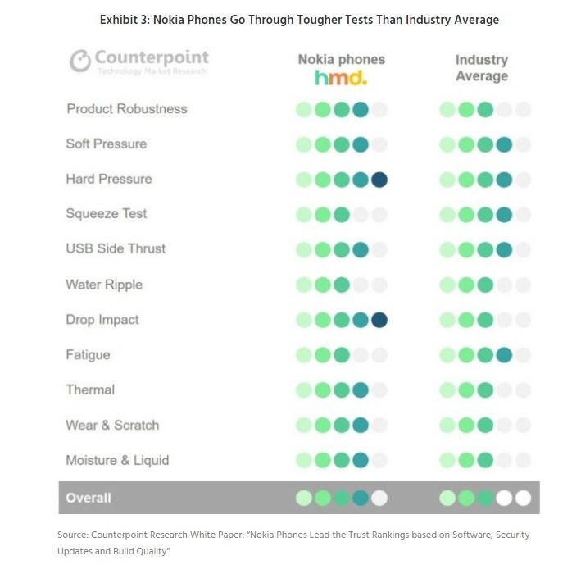
Task: Click the last Industry Average dot in Overall row
Action: pyautogui.click(x=523, y=498)
